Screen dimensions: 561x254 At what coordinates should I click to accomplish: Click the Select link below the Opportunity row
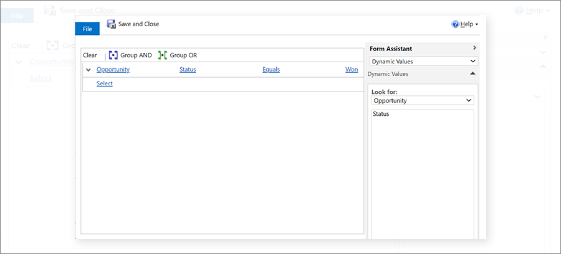click(105, 83)
